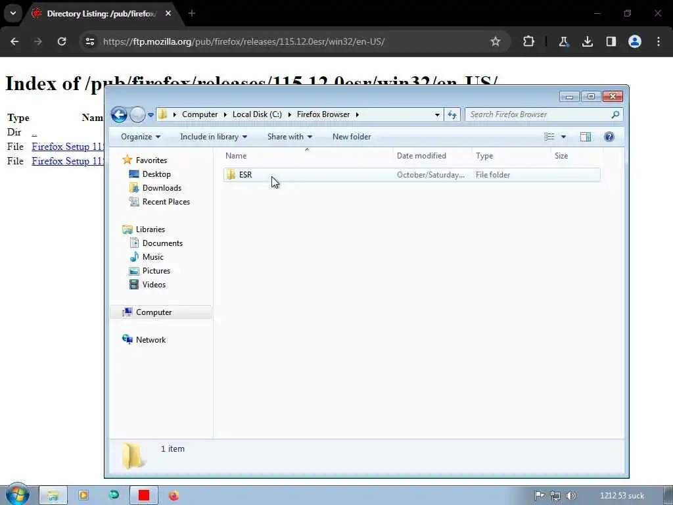Go back in the Explorer window
The image size is (673, 505).
(x=119, y=114)
